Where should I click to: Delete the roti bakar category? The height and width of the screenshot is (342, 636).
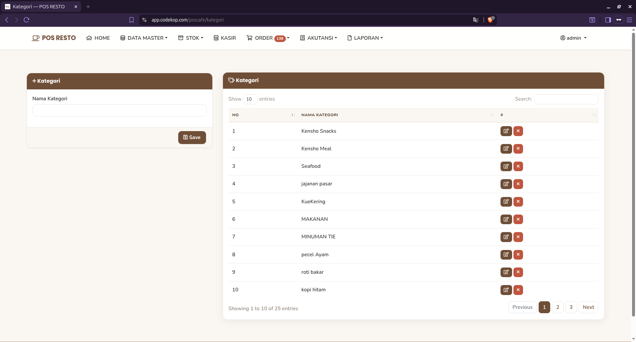[x=518, y=272]
